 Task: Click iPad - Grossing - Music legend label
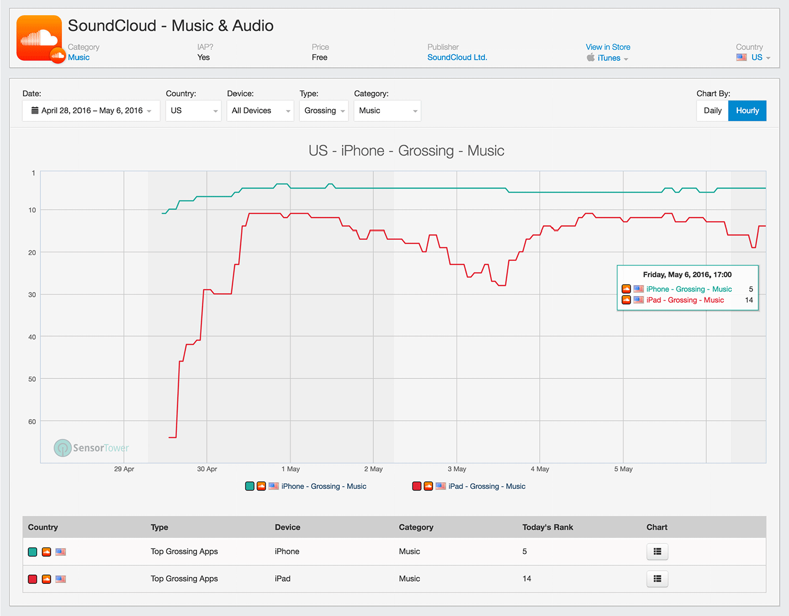487,486
